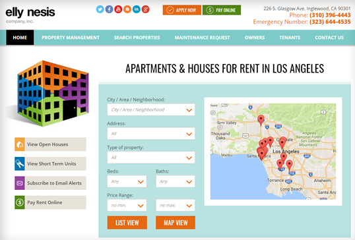The width and height of the screenshot is (355, 240).
Task: Expand the Address dropdown
Action: tap(151, 133)
